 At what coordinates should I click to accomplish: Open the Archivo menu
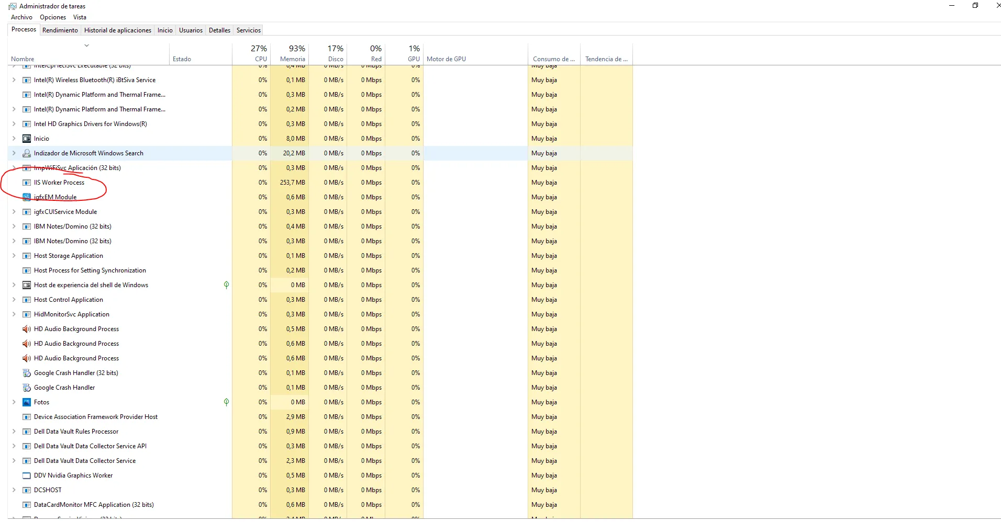[21, 17]
